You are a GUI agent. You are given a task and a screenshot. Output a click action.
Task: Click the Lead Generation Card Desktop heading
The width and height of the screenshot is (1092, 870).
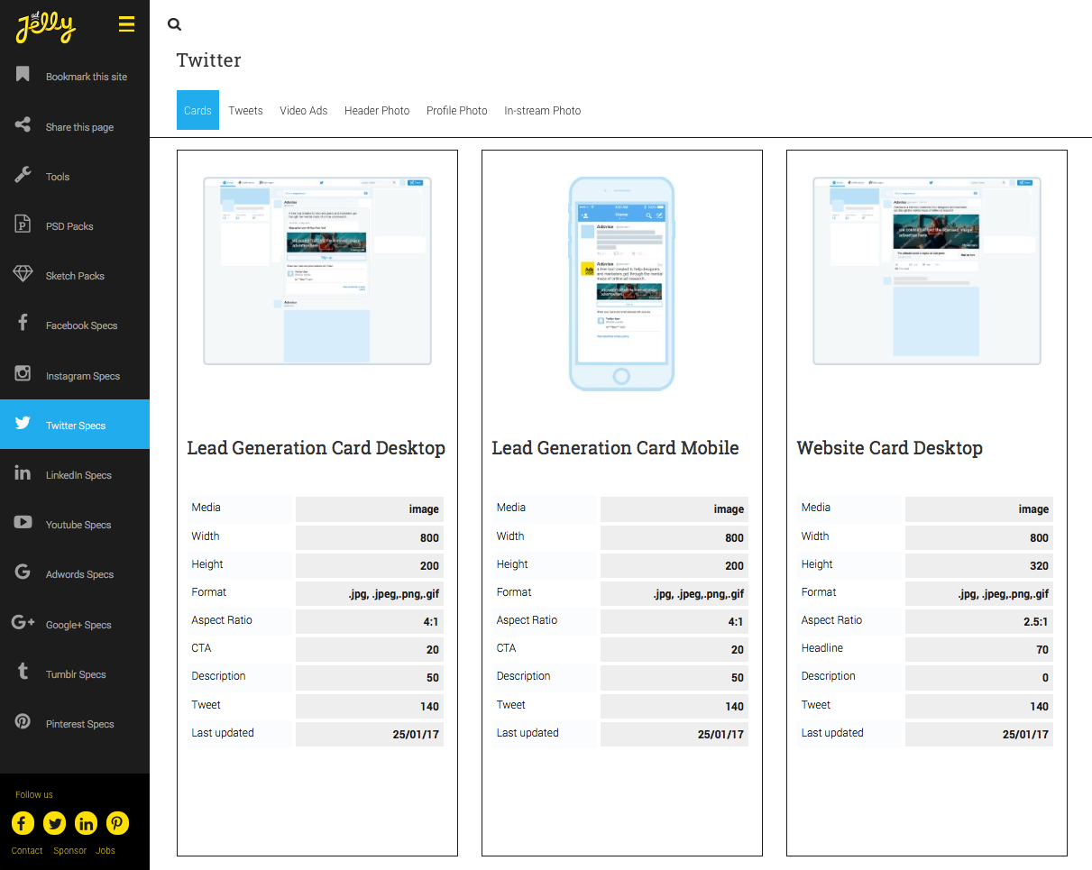(316, 448)
